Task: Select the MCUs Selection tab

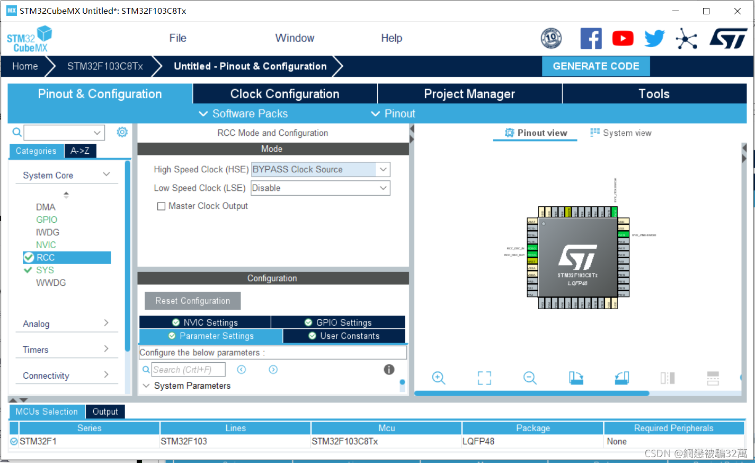Action: click(x=47, y=412)
